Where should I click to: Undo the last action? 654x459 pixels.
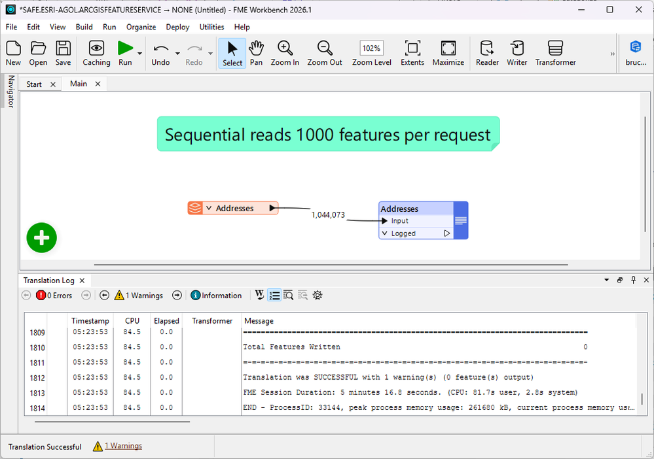coord(160,54)
